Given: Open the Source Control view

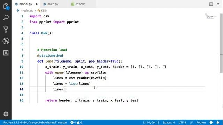Looking at the screenshot, I should point(6,29).
